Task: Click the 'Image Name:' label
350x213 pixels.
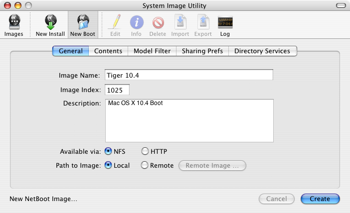Action: pos(79,75)
